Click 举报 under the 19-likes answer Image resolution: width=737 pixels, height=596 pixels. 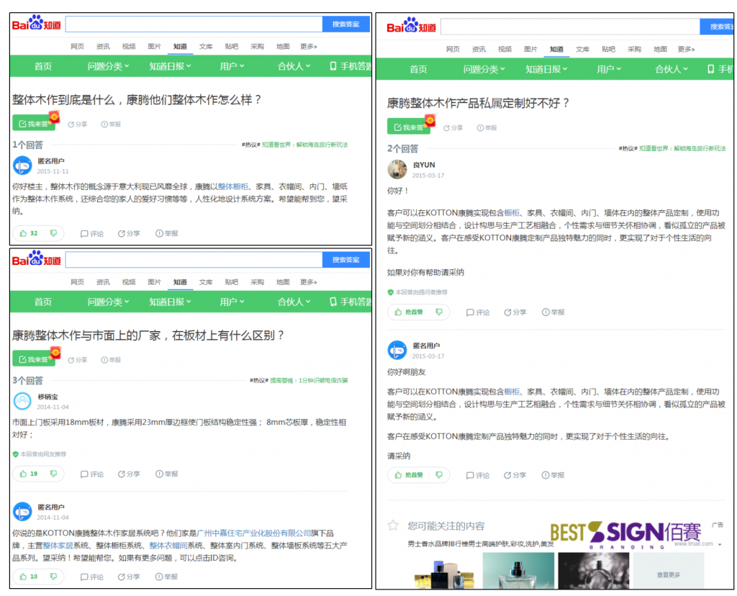pyautogui.click(x=167, y=474)
